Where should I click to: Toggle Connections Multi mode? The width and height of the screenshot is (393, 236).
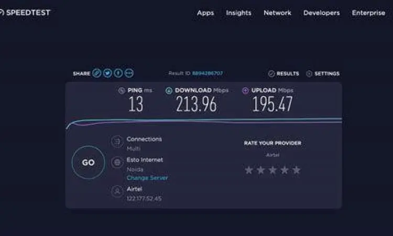tap(134, 148)
